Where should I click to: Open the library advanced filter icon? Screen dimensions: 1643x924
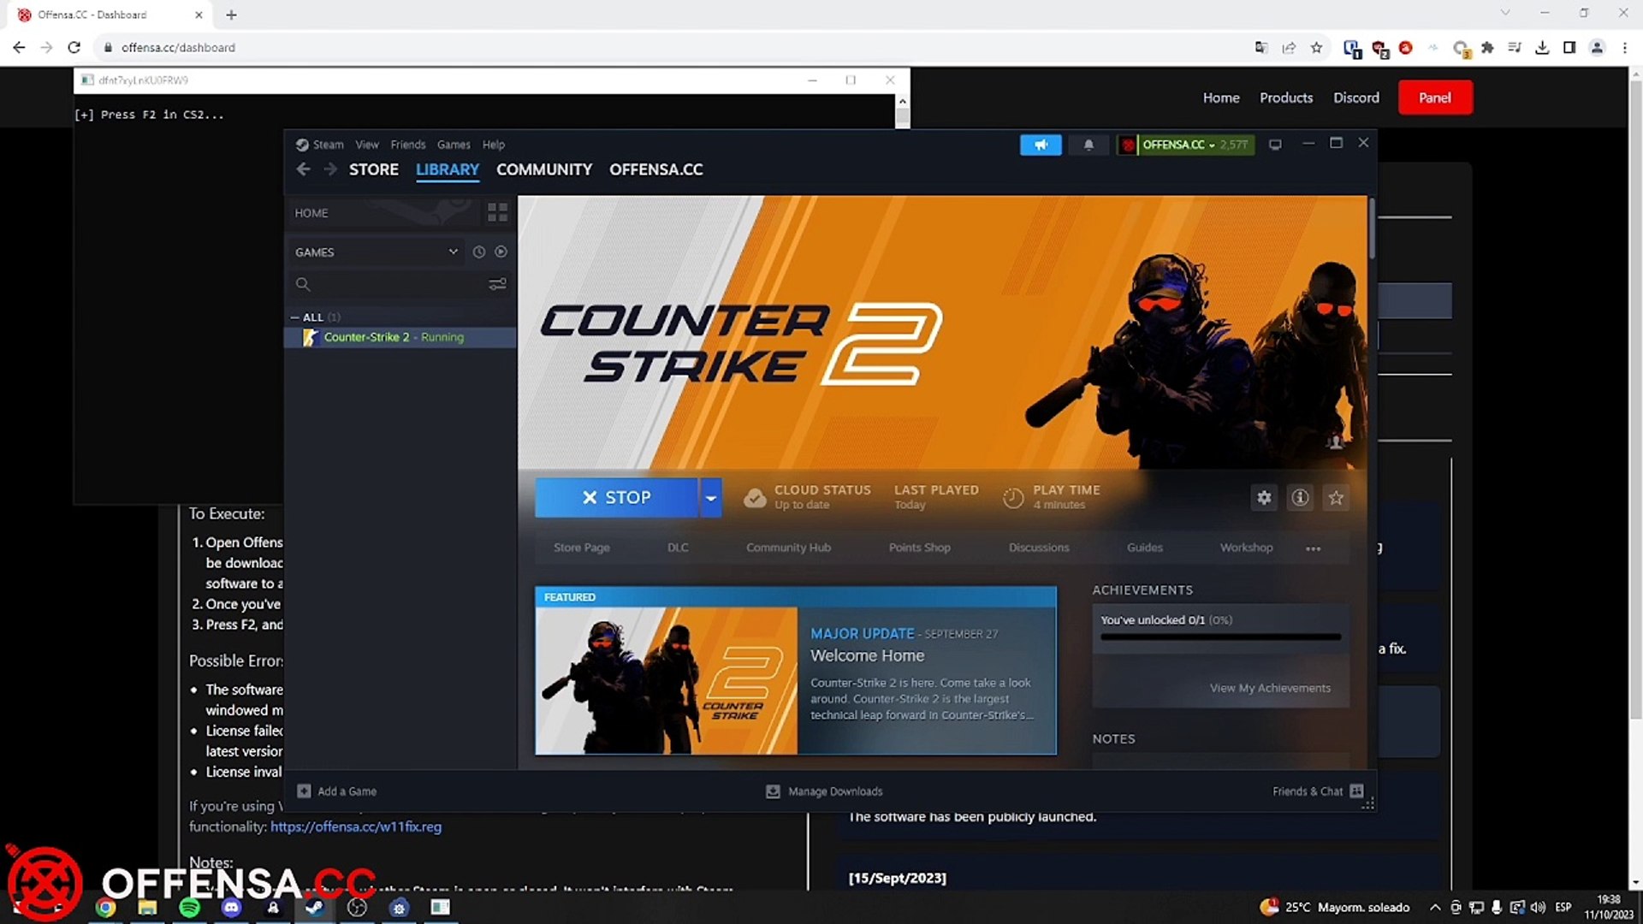[498, 283]
